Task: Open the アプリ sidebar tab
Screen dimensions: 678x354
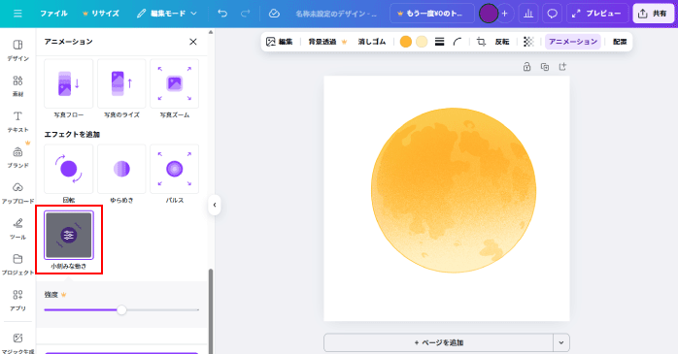Action: pos(17,300)
